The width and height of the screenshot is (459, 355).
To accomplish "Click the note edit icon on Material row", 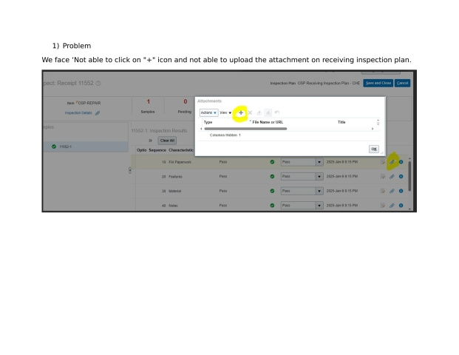I will (383, 191).
